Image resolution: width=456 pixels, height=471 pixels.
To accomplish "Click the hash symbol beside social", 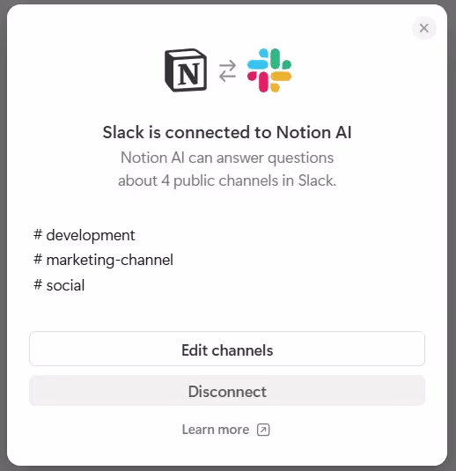I will pyautogui.click(x=38, y=284).
